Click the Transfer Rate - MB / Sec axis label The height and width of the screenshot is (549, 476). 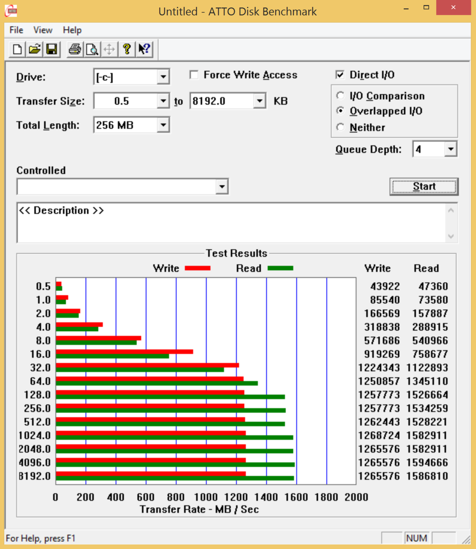[199, 509]
